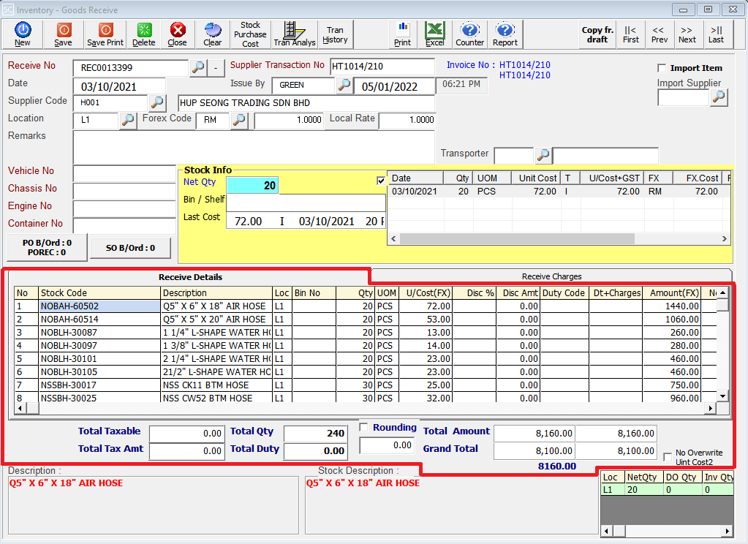Click stock info history horizontal scrollbar thumb
This screenshot has width=748, height=544.
(x=517, y=238)
